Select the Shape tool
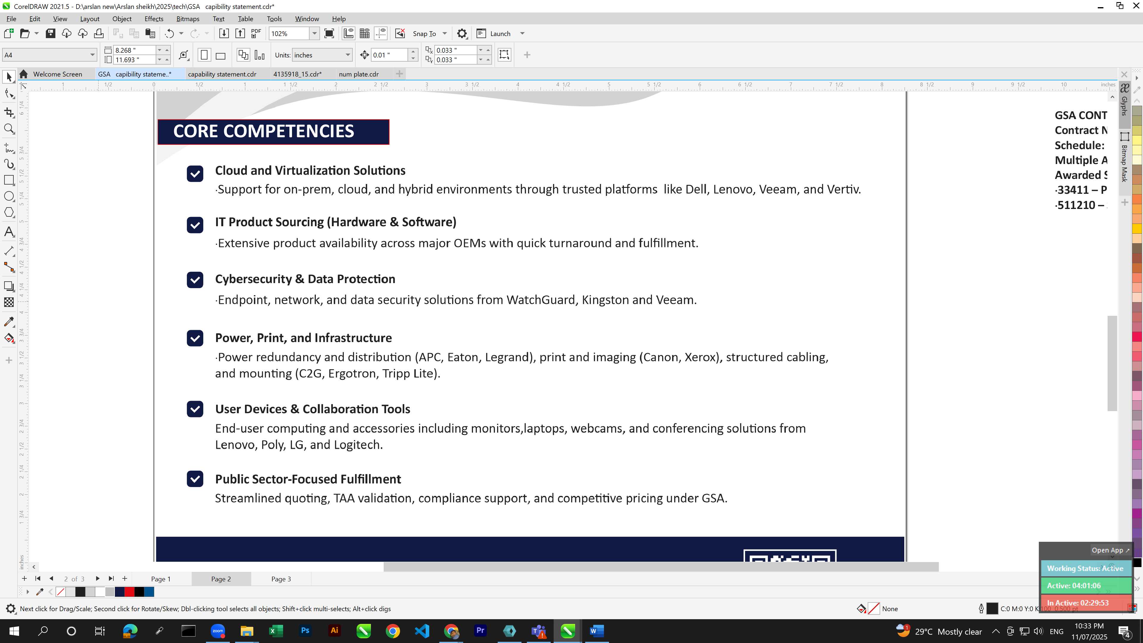This screenshot has width=1143, height=643. [9, 93]
